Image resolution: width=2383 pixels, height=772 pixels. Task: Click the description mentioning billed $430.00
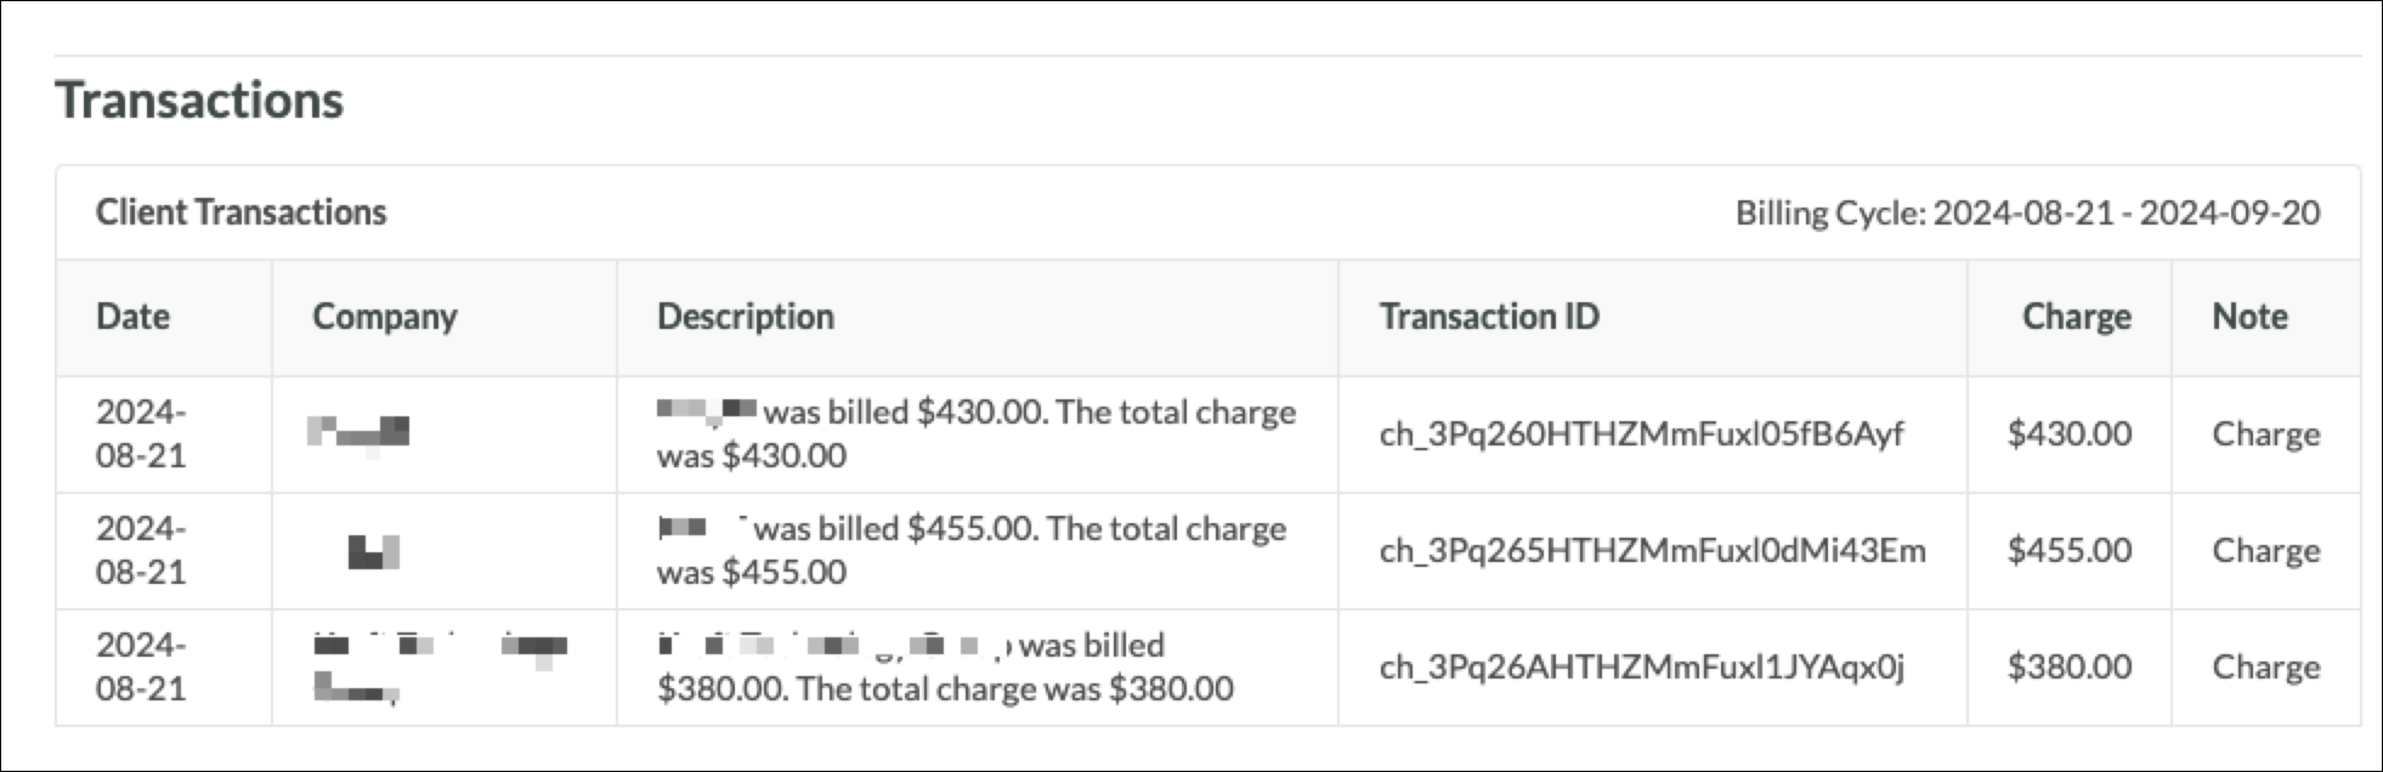[x=977, y=433]
